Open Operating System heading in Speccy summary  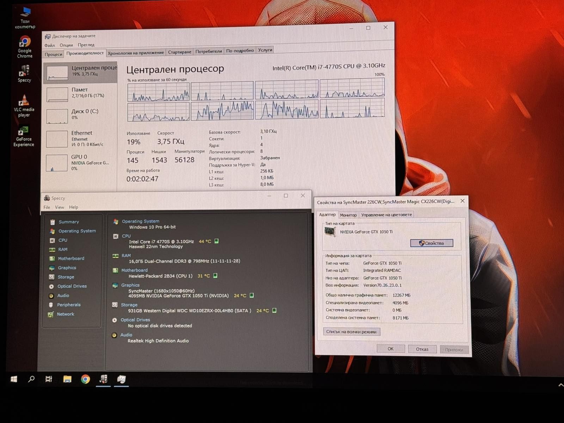(140, 221)
